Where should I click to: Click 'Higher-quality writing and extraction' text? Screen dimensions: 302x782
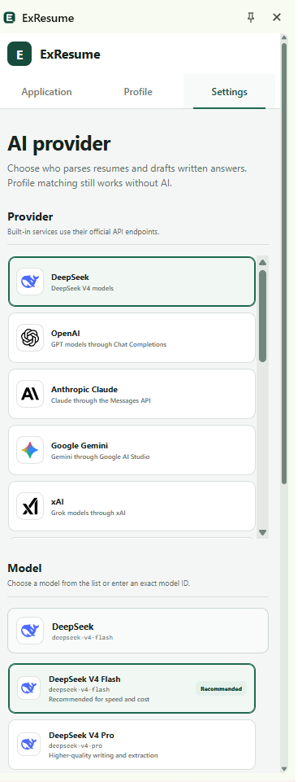click(103, 755)
